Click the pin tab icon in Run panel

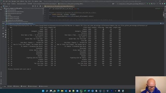(x=3, y=37)
